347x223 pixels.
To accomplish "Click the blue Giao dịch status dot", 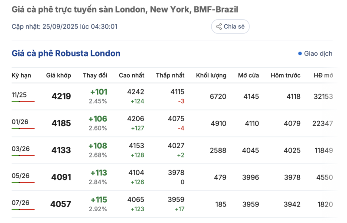I will pos(300,53).
